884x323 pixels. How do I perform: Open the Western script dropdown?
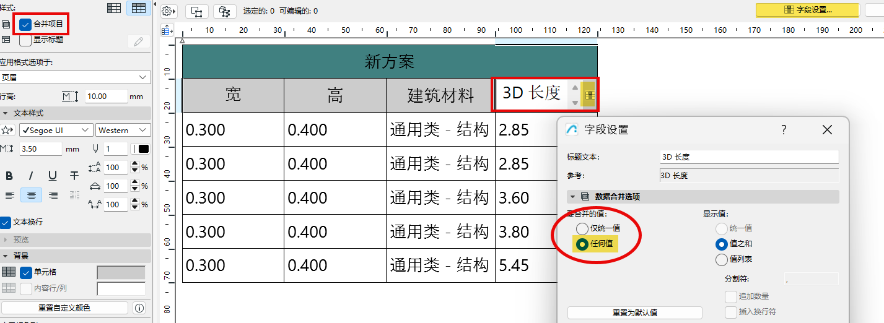[x=123, y=131]
